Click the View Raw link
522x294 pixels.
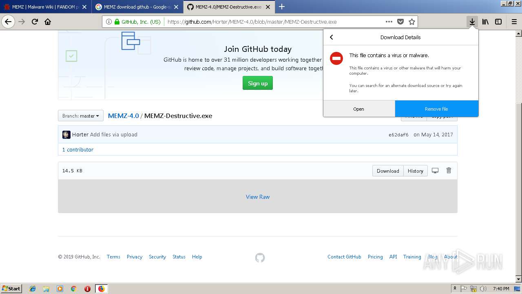point(258,197)
